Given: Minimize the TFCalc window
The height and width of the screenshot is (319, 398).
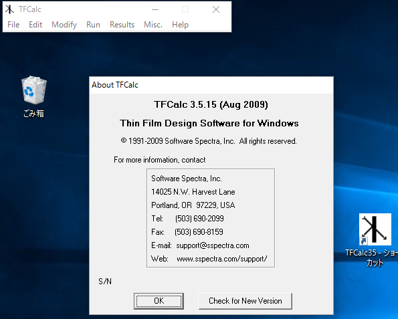Looking at the screenshot, I should tap(155, 9).
